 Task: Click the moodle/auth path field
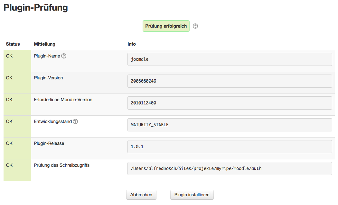click(x=230, y=168)
